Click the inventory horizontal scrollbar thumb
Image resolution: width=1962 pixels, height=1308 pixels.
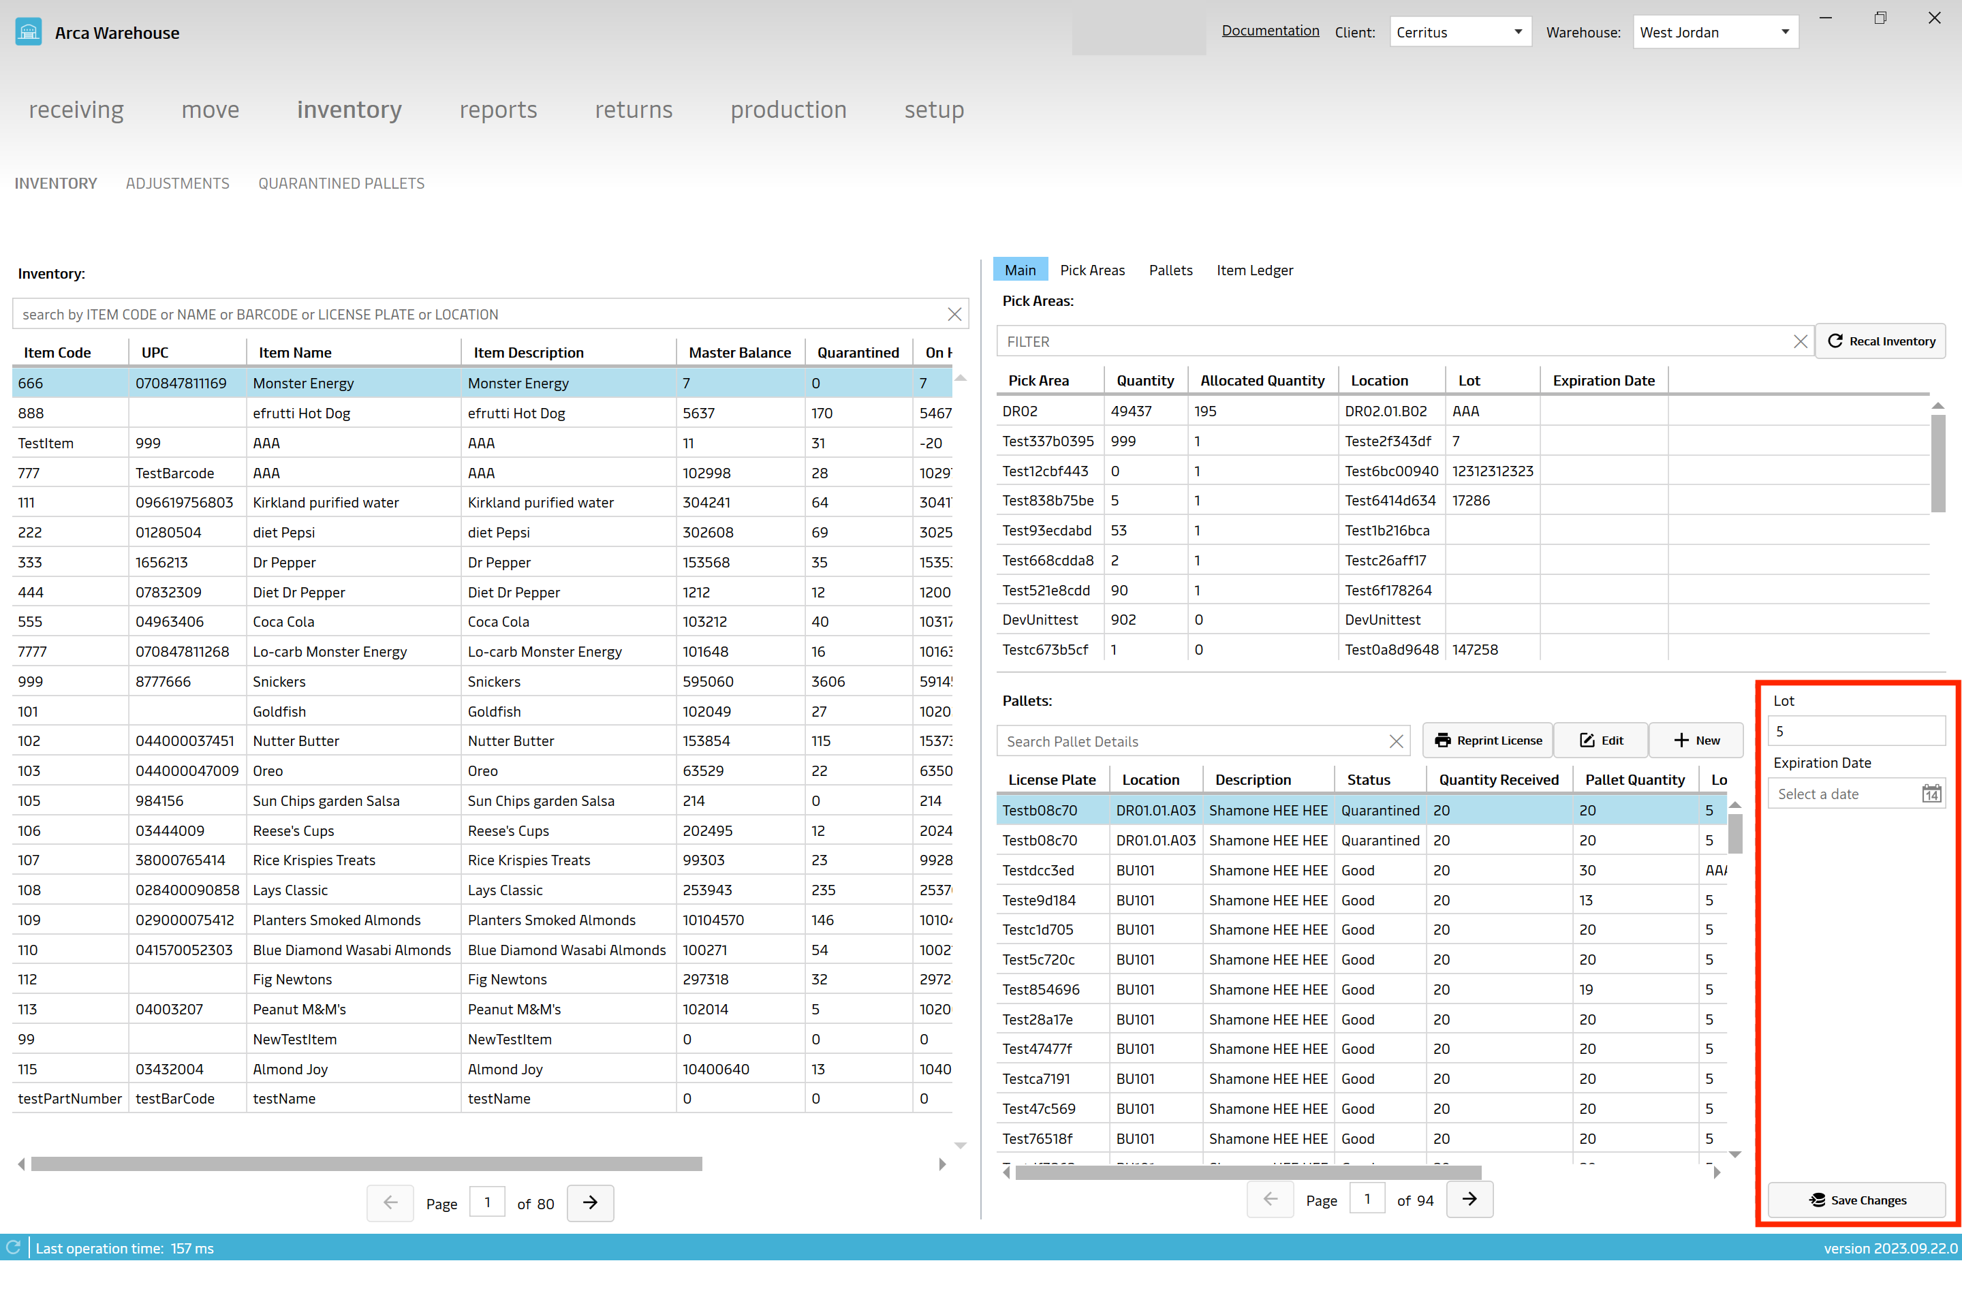point(367,1164)
